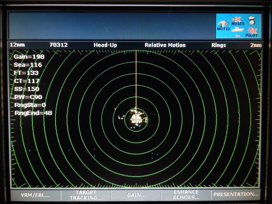The width and height of the screenshot is (272, 204).
Task: Click the Head-Up orientation label
Action: coord(105,45)
